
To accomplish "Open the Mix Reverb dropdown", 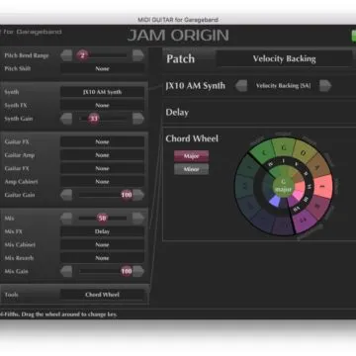I will tap(102, 258).
